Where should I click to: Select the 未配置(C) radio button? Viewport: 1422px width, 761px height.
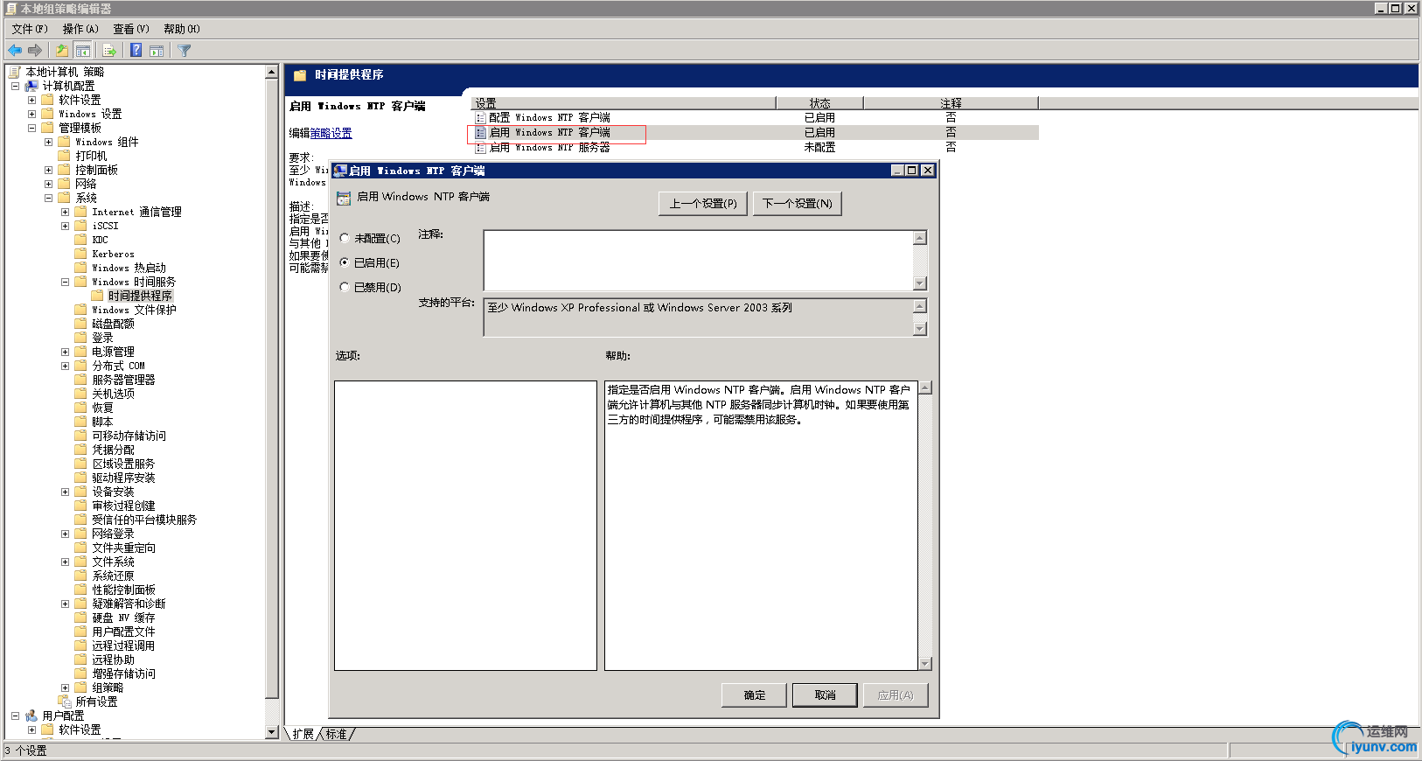(x=345, y=238)
